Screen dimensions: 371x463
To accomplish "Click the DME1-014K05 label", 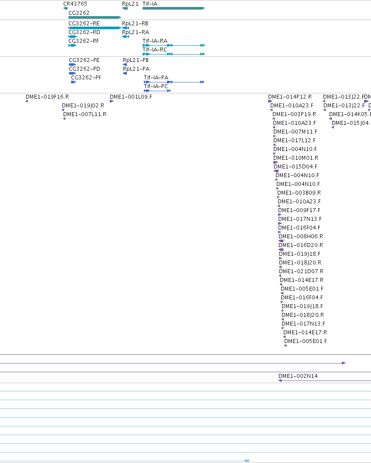I will pyautogui.click(x=350, y=114).
